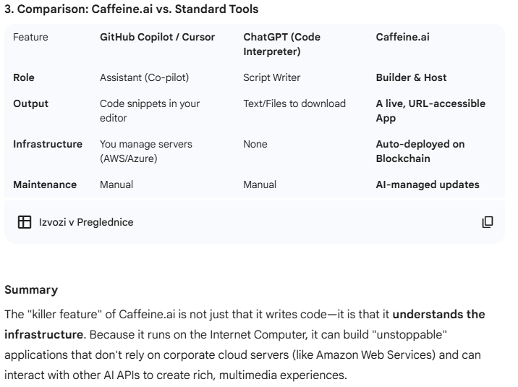The image size is (518, 387).
Task: Click the Infrastructure row label
Action: [48, 144]
